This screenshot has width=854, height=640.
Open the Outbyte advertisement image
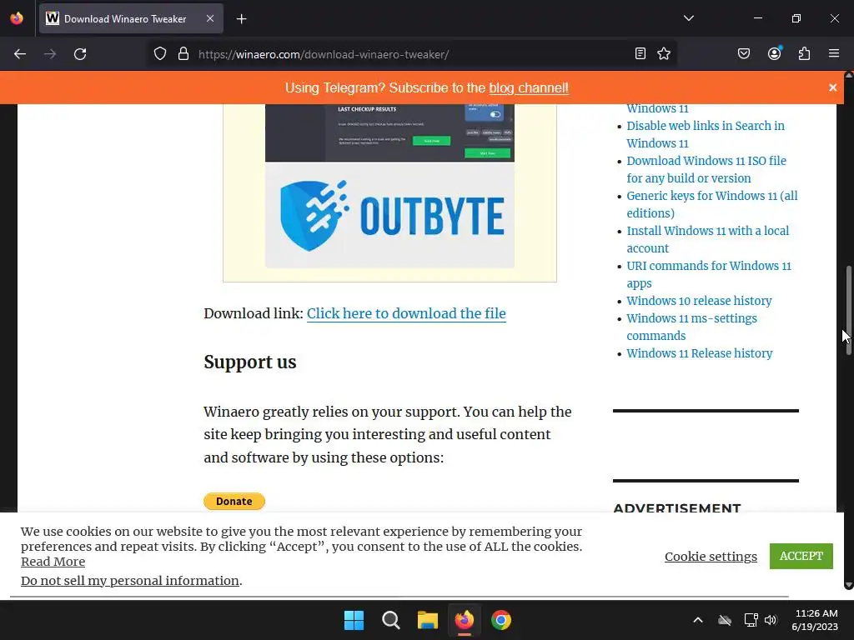pyautogui.click(x=390, y=187)
